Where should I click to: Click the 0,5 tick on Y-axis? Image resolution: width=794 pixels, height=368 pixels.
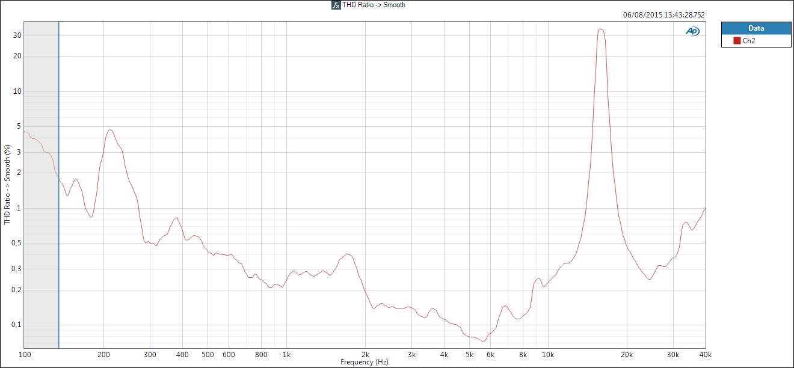tap(17, 243)
